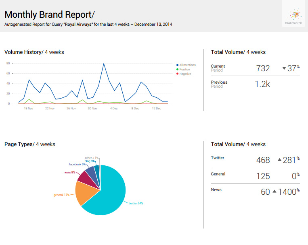Click the Twitter volume value 468
308x245 pixels.
pyautogui.click(x=263, y=160)
